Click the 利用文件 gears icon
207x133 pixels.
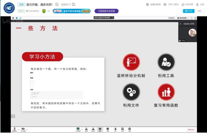pyautogui.click(x=131, y=92)
